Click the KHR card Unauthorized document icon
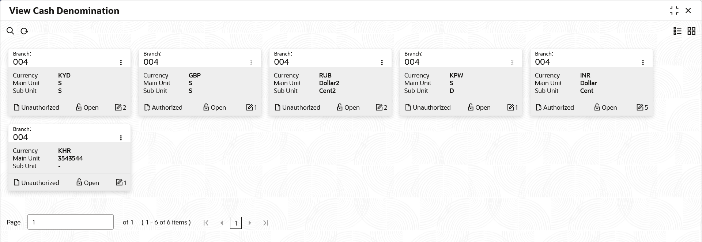This screenshot has height=242, width=702. [x=16, y=182]
